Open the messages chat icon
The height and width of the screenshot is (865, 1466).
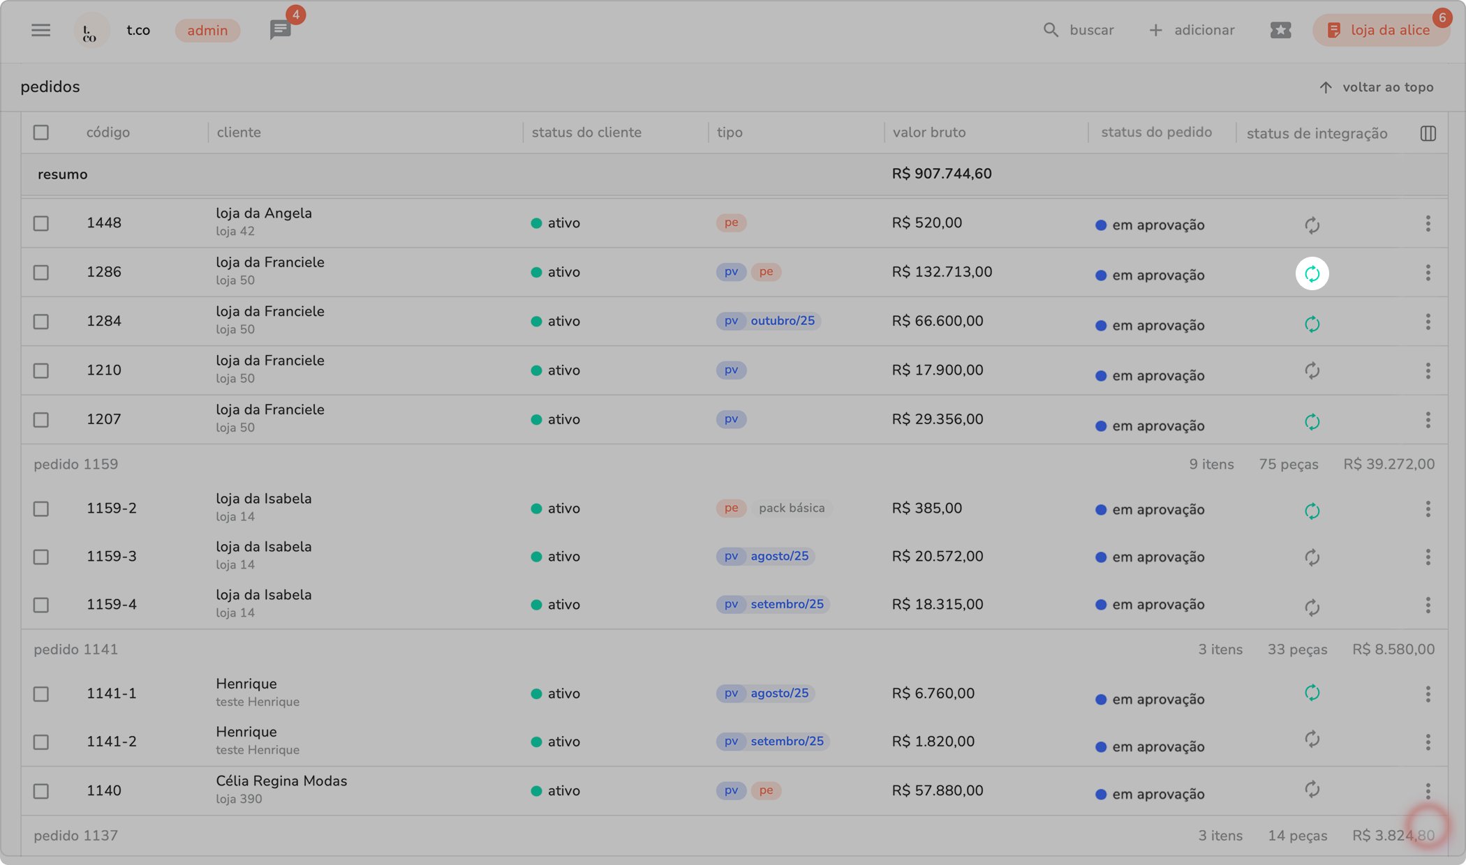pos(280,30)
